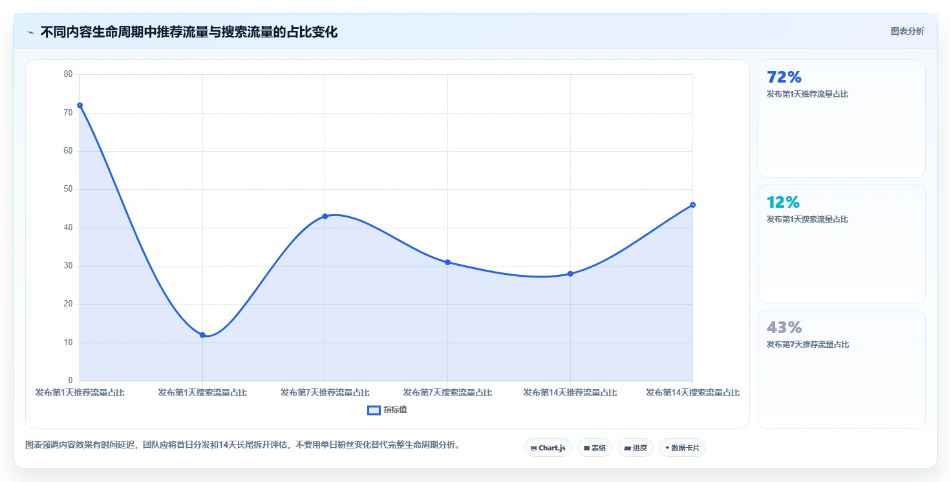Click the 发布第7天搜索流量占比 data point at 31
The width and height of the screenshot is (951, 482).
point(447,262)
